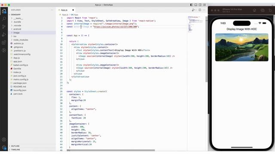
Task: Click line number 26 in the gutter
Action: coord(61,91)
